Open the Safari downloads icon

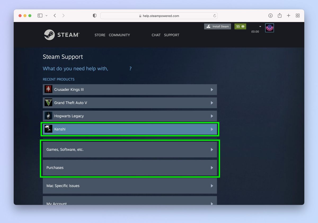coord(270,15)
